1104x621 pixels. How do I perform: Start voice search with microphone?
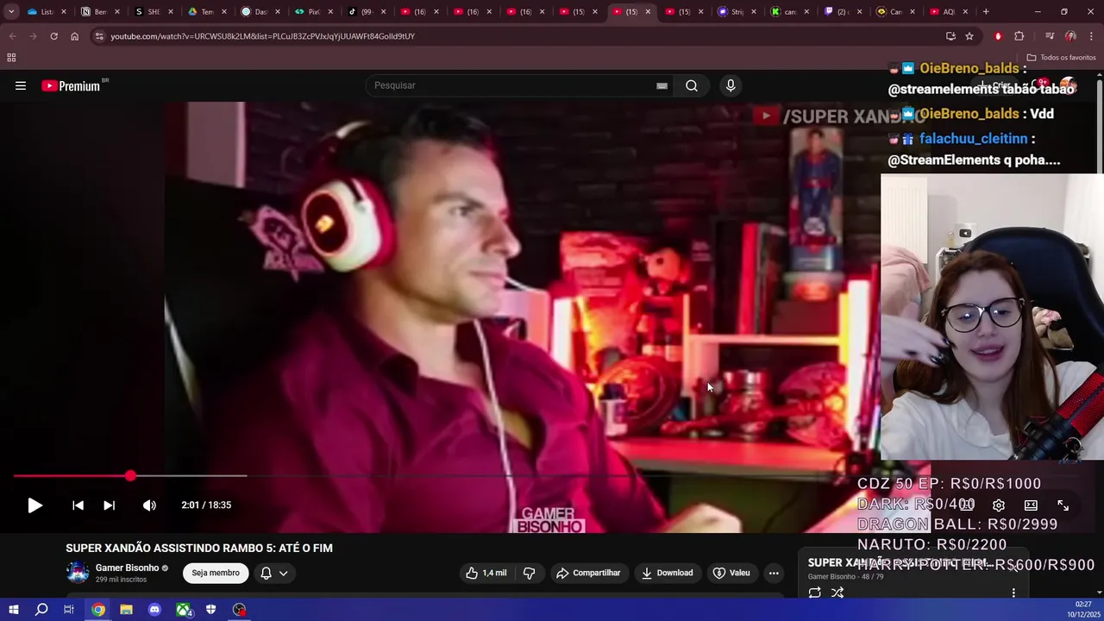[x=731, y=85]
